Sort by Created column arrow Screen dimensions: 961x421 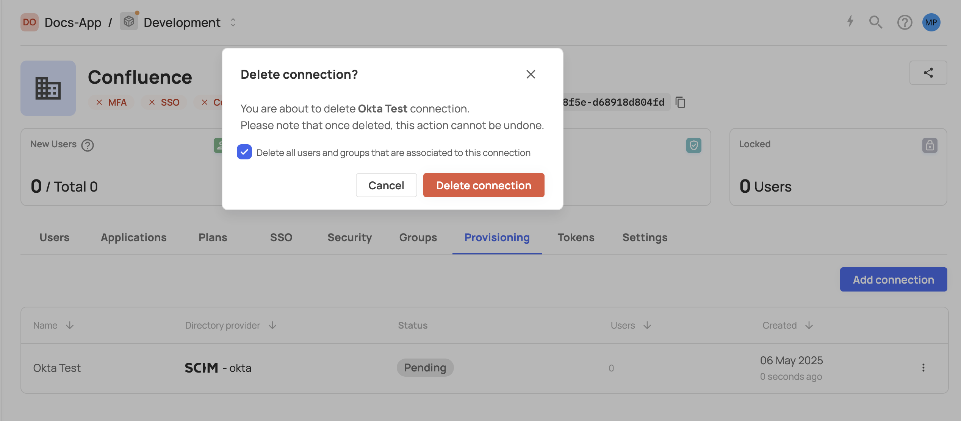tap(809, 326)
